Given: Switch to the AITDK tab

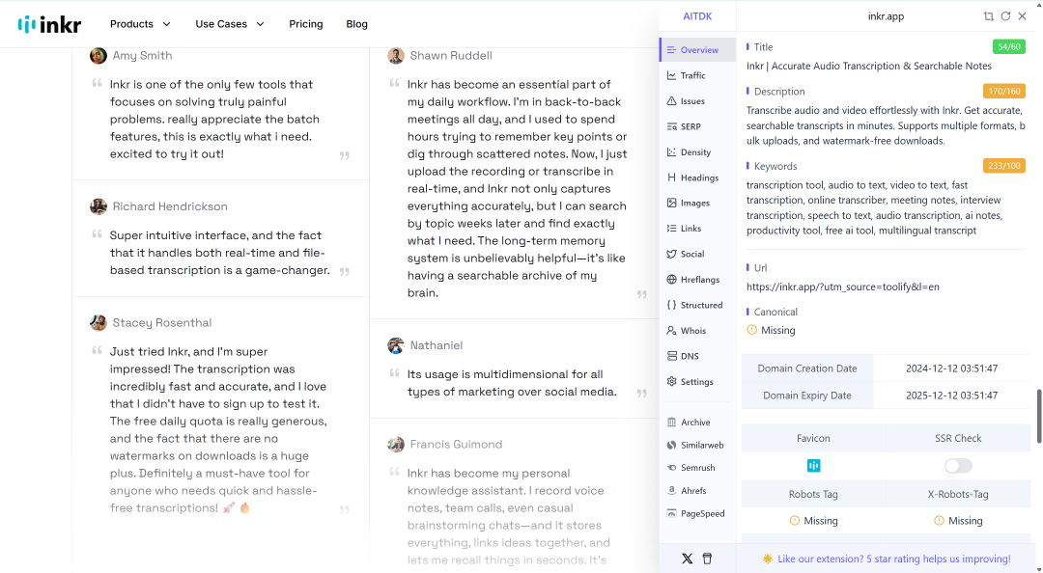Looking at the screenshot, I should click(697, 16).
